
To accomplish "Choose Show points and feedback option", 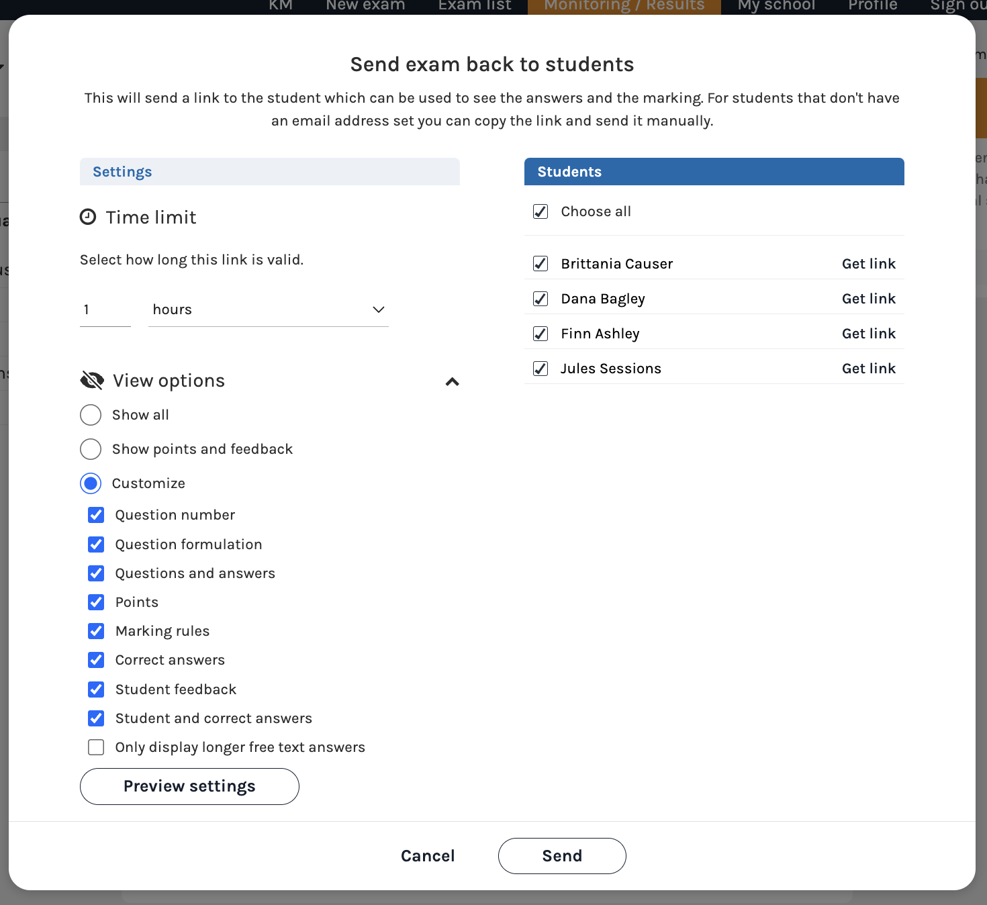I will point(91,449).
